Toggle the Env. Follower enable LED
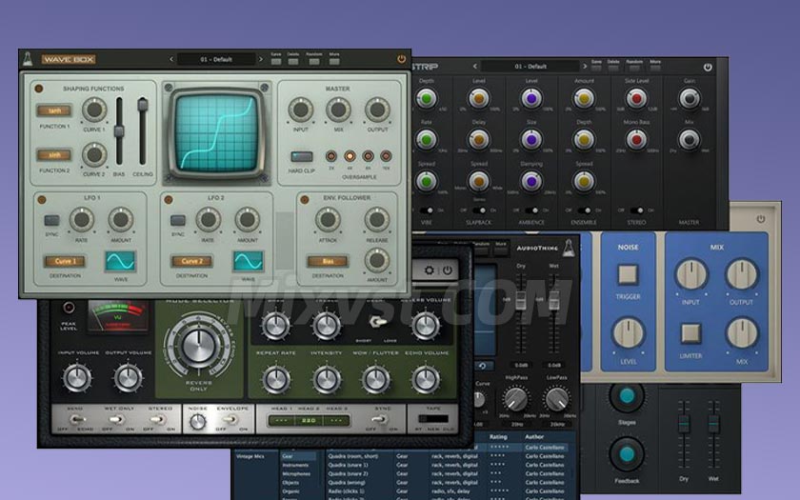800x500 pixels. coord(305,200)
